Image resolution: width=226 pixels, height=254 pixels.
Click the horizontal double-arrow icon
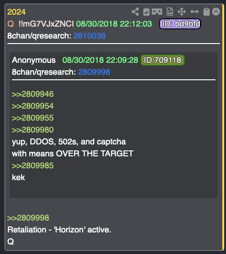click(194, 11)
